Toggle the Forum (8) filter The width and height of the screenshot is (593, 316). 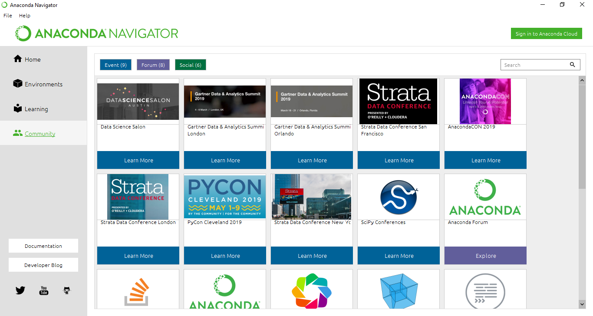tap(153, 65)
